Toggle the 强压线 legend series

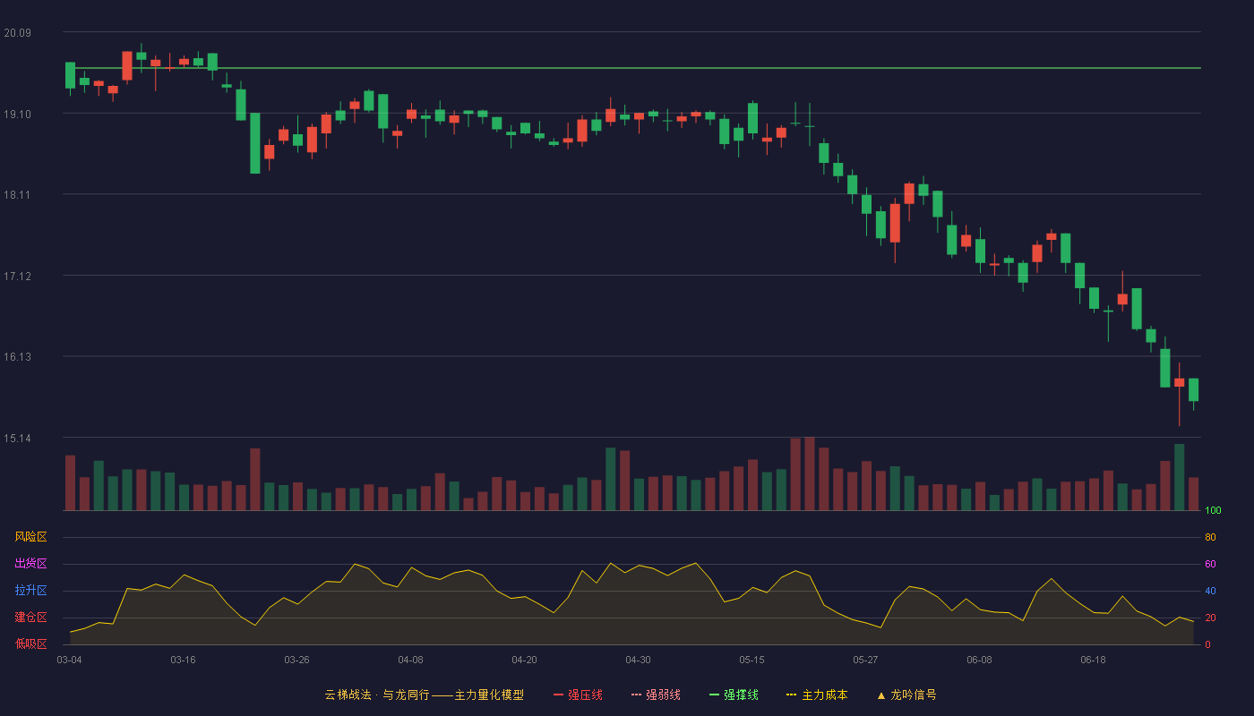(578, 695)
